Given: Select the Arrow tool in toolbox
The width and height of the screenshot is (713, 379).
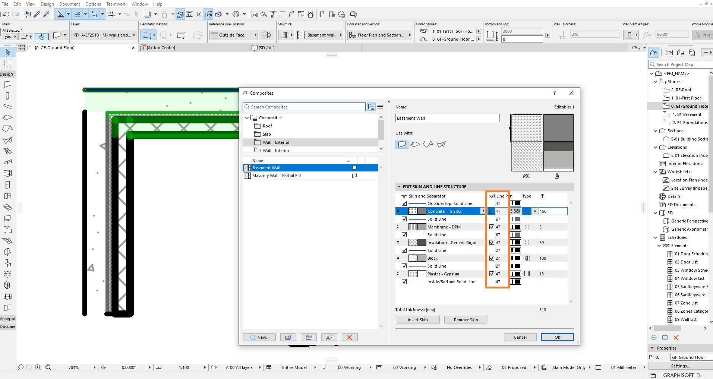Looking at the screenshot, I should click(8, 52).
